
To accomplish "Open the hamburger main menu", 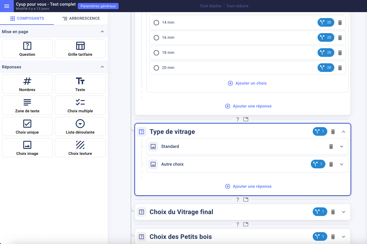I will [x=7, y=6].
